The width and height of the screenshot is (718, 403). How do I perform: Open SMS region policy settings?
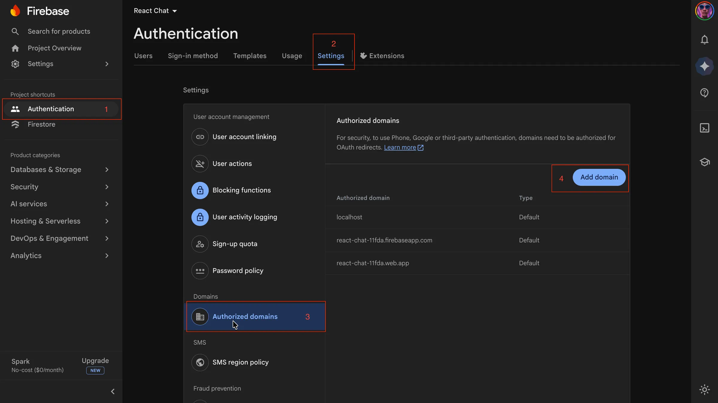(x=254, y=362)
